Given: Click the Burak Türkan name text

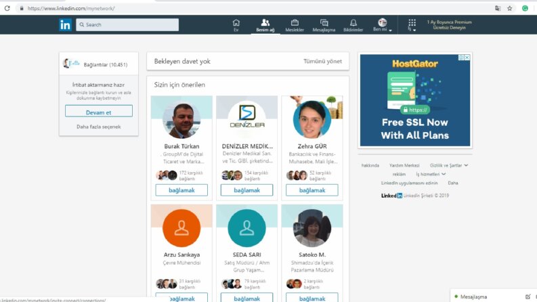Looking at the screenshot, I should click(x=181, y=146).
